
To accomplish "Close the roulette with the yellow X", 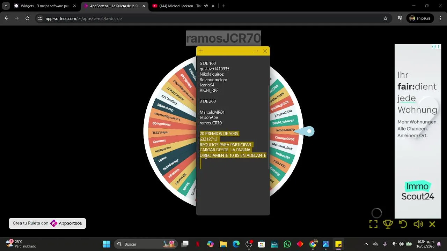I will [x=432, y=224].
